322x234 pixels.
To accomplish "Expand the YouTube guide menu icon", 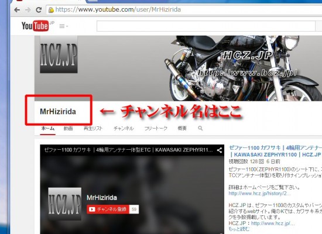I will point(63,26).
